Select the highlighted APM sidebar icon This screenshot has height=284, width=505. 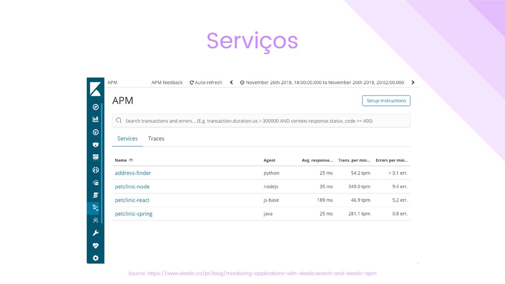[x=95, y=208]
